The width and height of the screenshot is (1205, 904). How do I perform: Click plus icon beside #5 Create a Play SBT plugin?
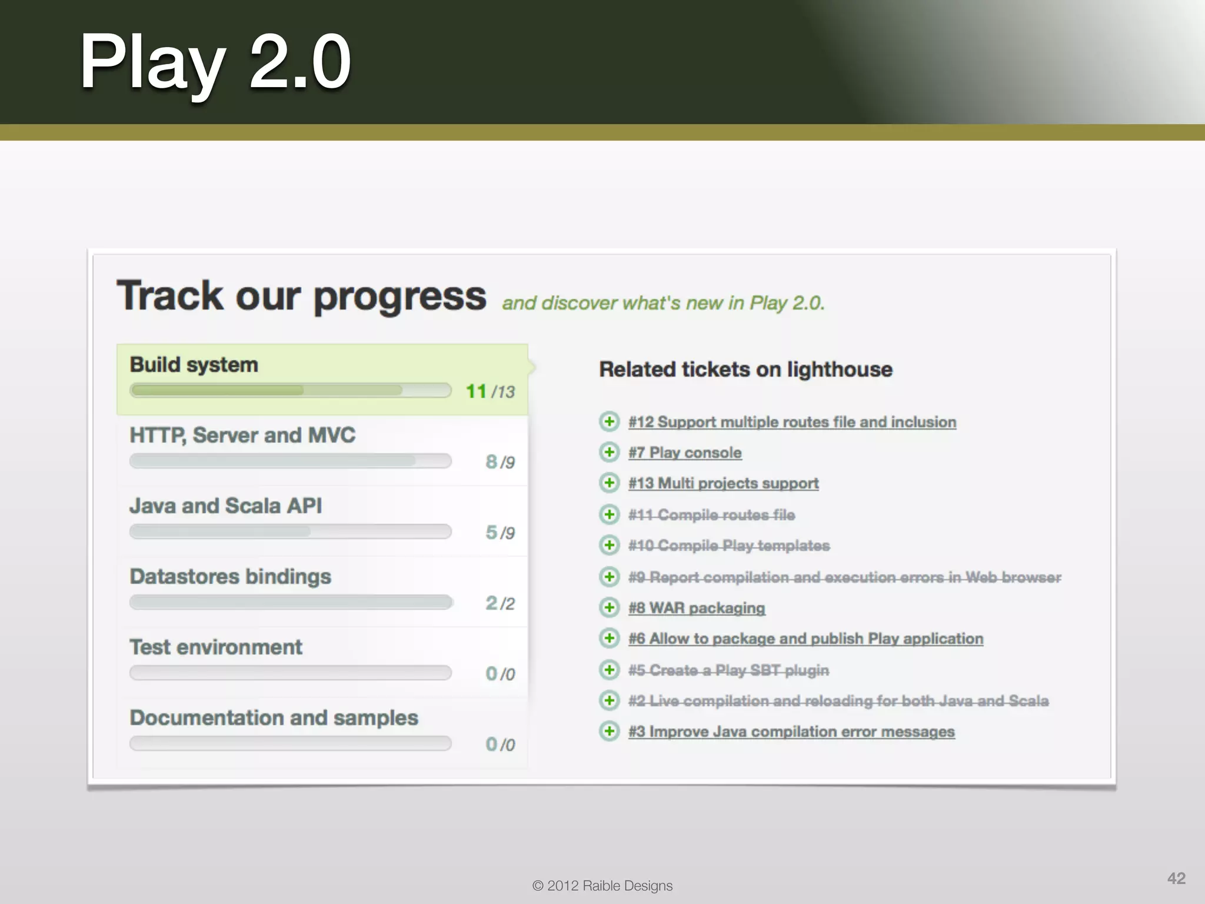[x=610, y=670]
